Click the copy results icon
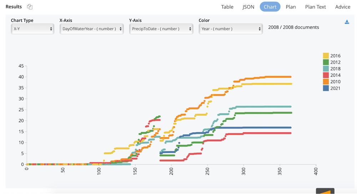 (x=30, y=7)
